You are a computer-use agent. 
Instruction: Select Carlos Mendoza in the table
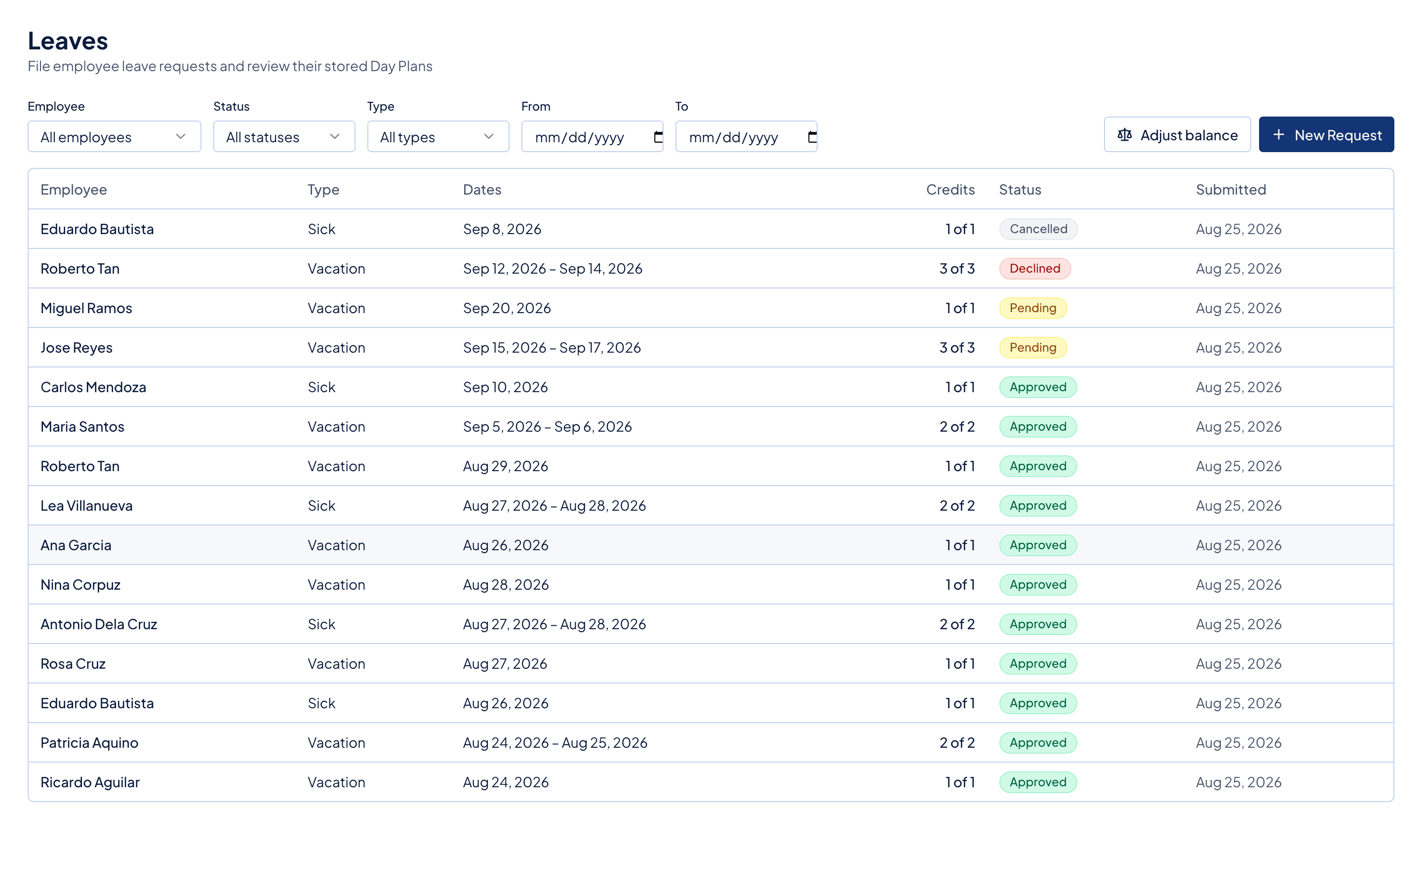click(x=93, y=387)
